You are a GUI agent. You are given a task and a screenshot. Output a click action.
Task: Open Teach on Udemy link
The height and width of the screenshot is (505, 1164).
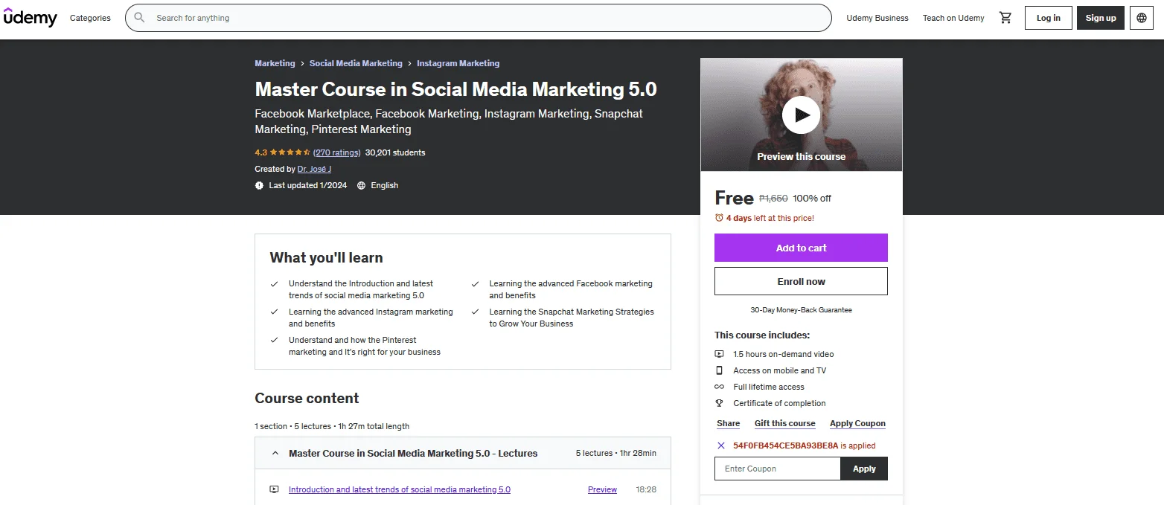click(x=953, y=18)
